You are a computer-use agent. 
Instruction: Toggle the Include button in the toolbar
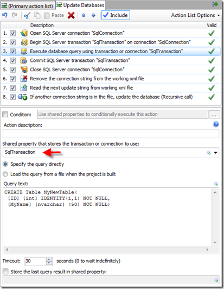(116, 15)
